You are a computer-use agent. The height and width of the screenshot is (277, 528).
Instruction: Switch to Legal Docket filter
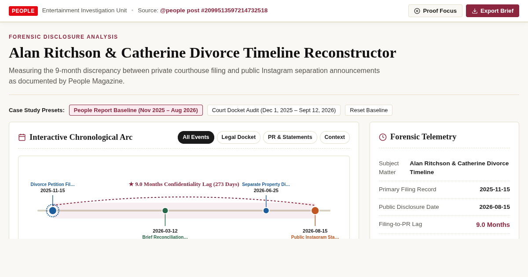[238, 137]
